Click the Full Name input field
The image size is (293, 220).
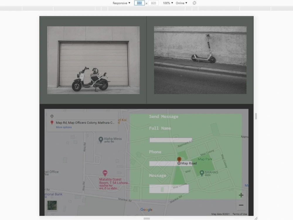pos(171,140)
